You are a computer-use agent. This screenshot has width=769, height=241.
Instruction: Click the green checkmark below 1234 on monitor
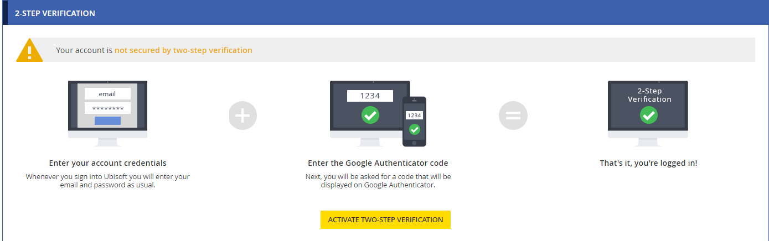pos(370,116)
